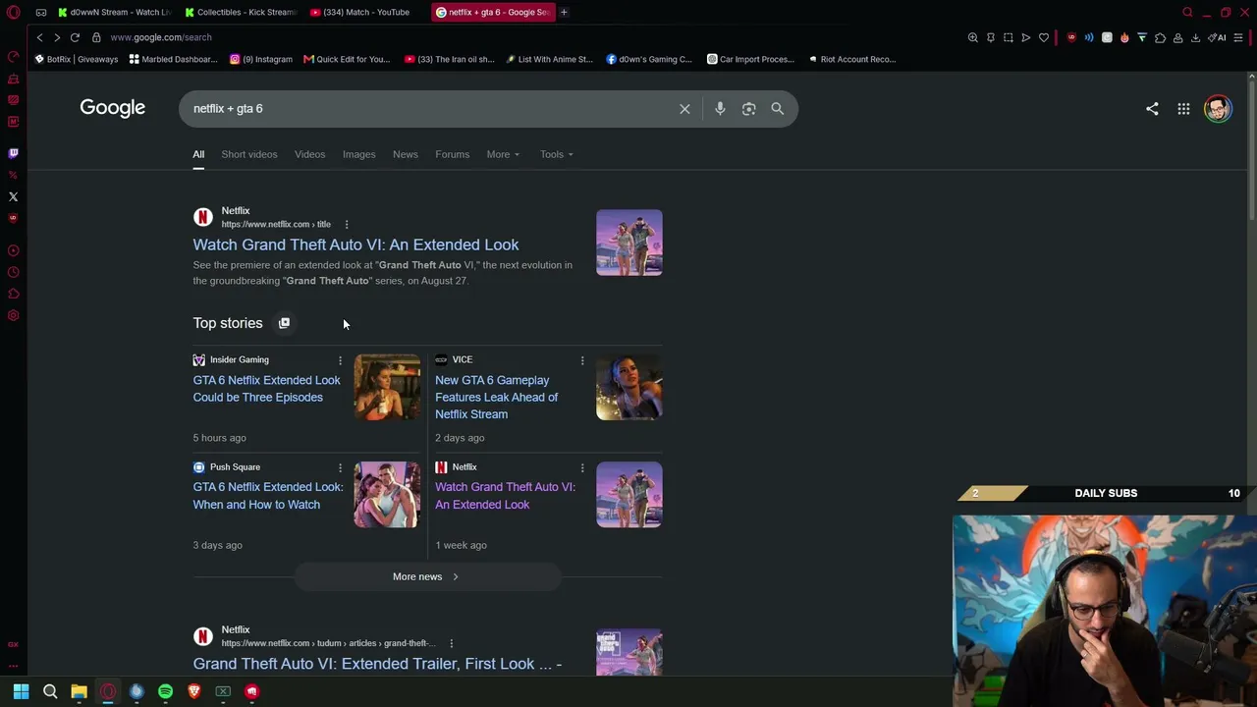The height and width of the screenshot is (707, 1257).
Task: Go forward to next page
Action: (x=57, y=37)
